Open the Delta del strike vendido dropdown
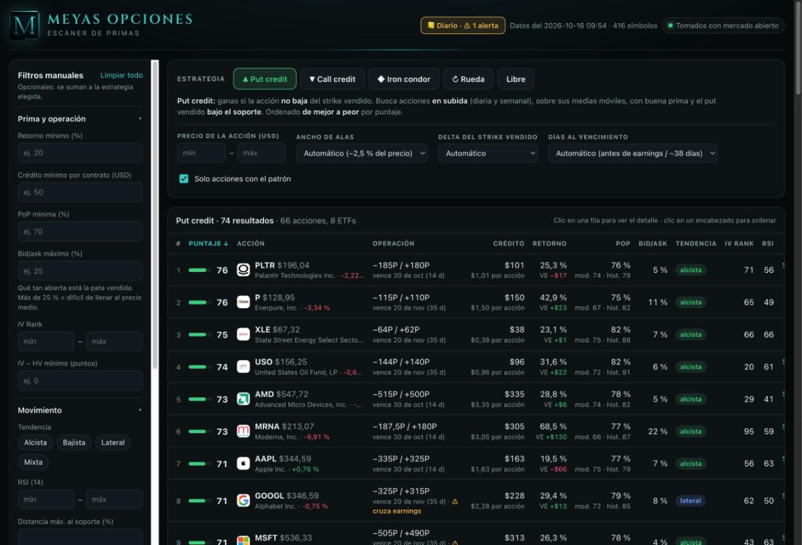Viewport: 802px width, 545px height. (488, 153)
